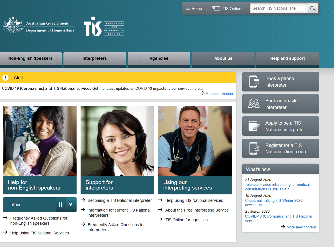Image resolution: width=334 pixels, height=247 pixels.
Task: Click the Book a phone interpreter button
Action: click(x=281, y=82)
